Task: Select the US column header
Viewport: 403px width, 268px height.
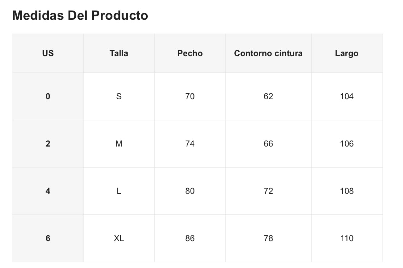Action: [x=48, y=53]
